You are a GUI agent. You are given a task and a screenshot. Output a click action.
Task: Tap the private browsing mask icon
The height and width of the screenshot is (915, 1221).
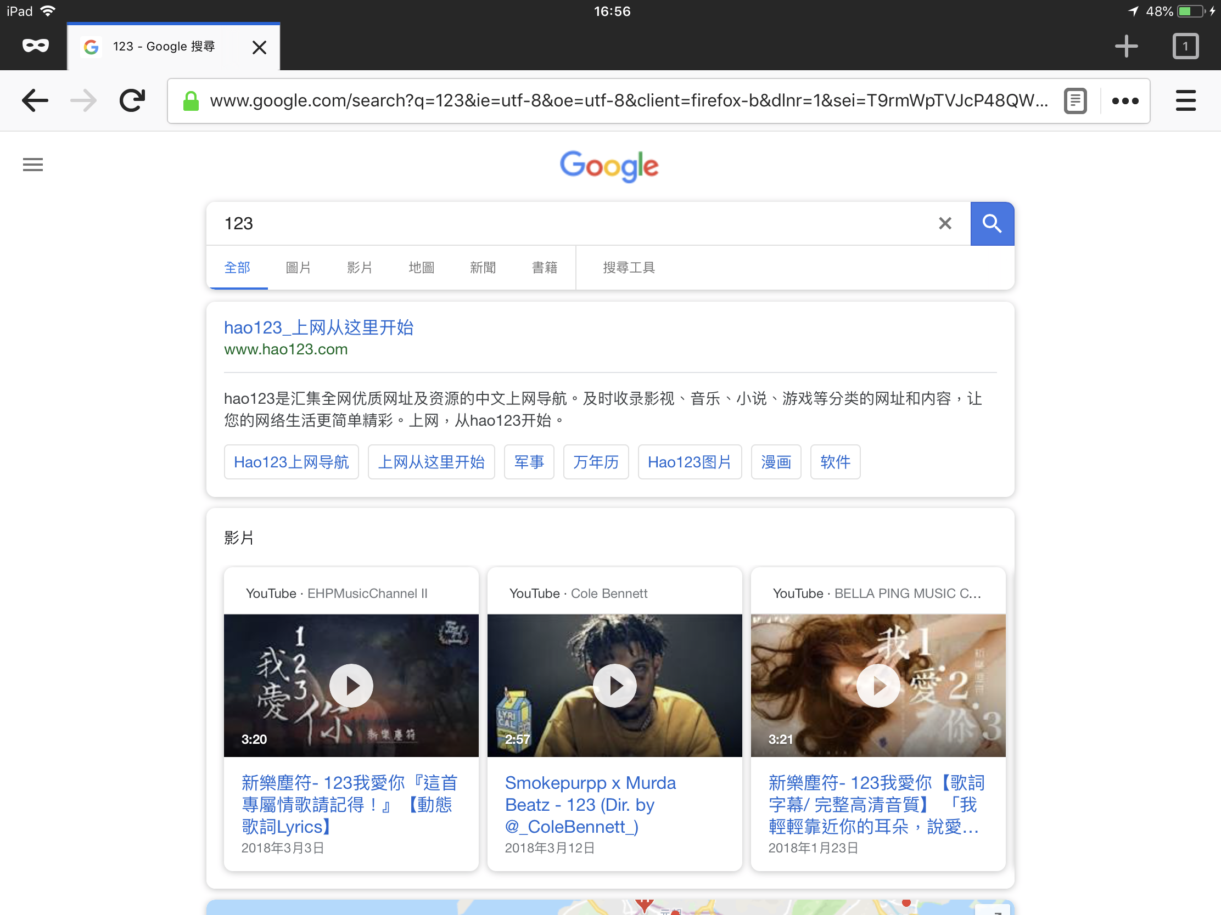click(35, 46)
